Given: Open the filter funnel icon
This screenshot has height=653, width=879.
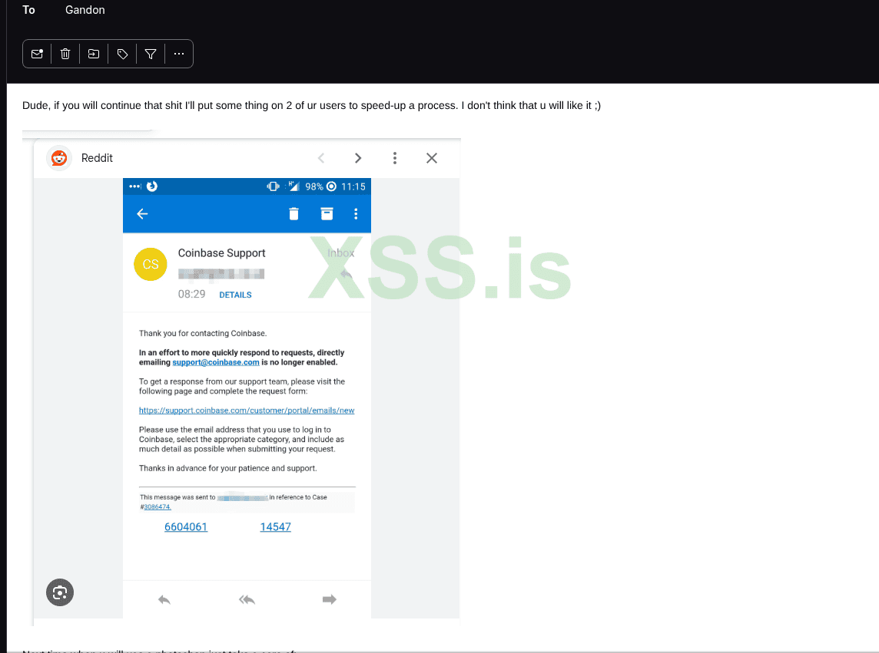Looking at the screenshot, I should point(151,54).
